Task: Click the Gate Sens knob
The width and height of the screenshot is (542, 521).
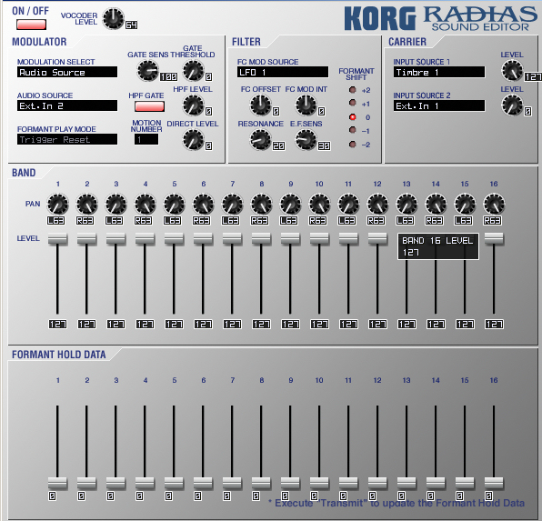Action: point(148,71)
